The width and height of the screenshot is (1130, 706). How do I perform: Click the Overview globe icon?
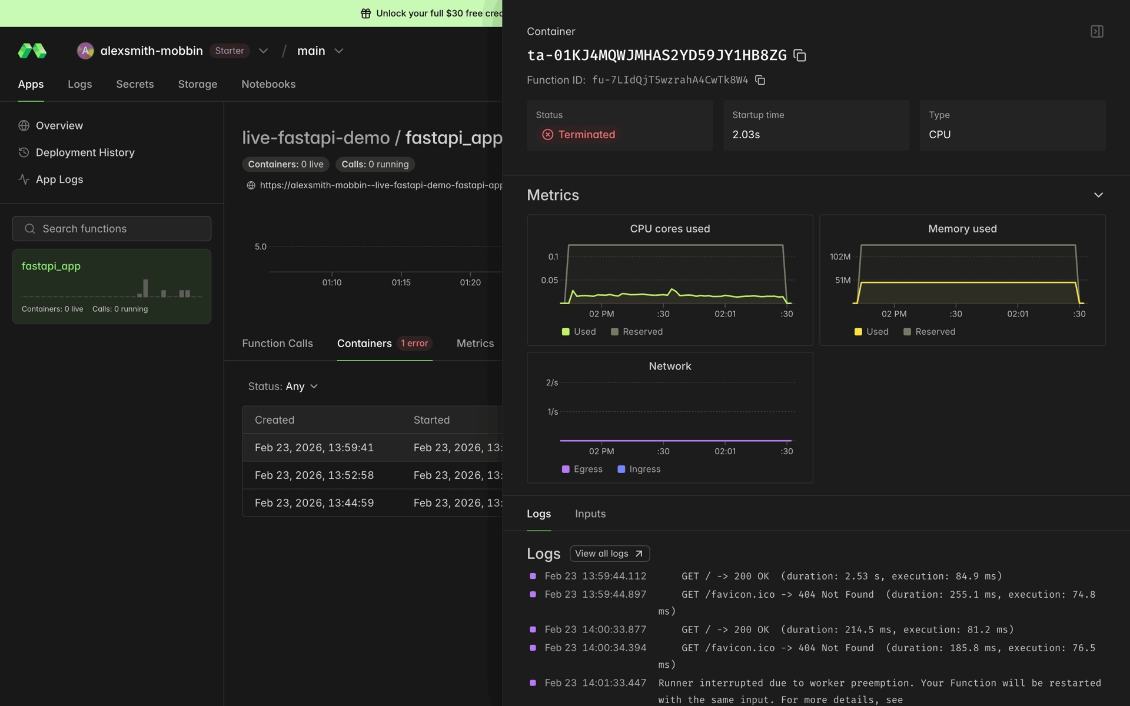(x=24, y=126)
